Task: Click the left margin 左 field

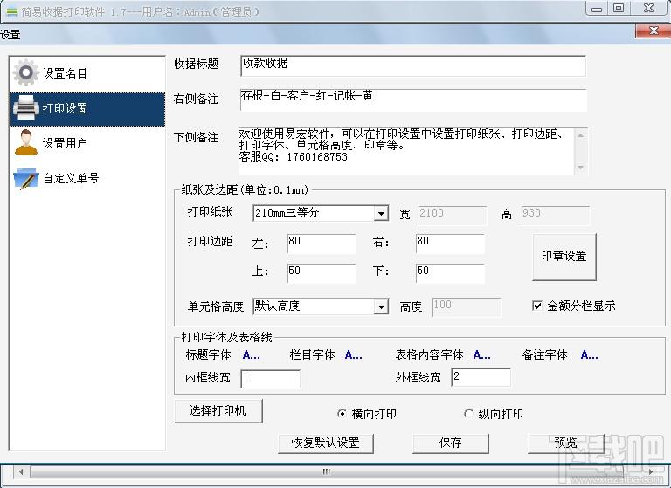Action: coord(322,244)
